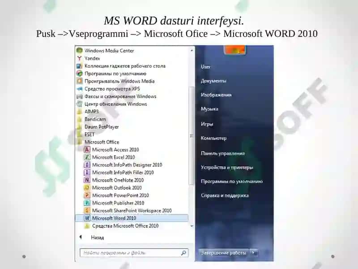Select Microsoft Outlook 2010 text entry
Viewport: 358px width, 269px height.
[117, 187]
